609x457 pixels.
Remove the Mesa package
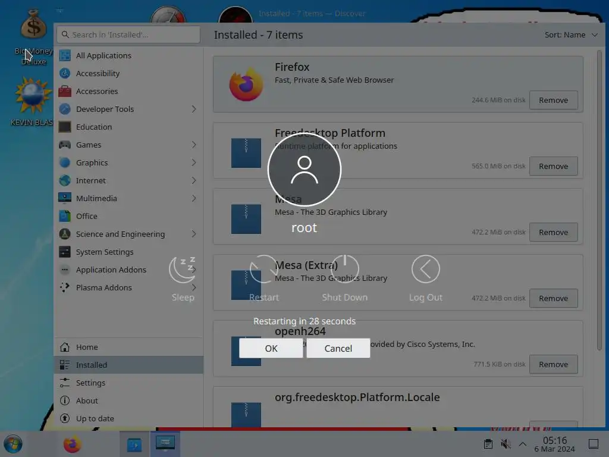point(553,233)
